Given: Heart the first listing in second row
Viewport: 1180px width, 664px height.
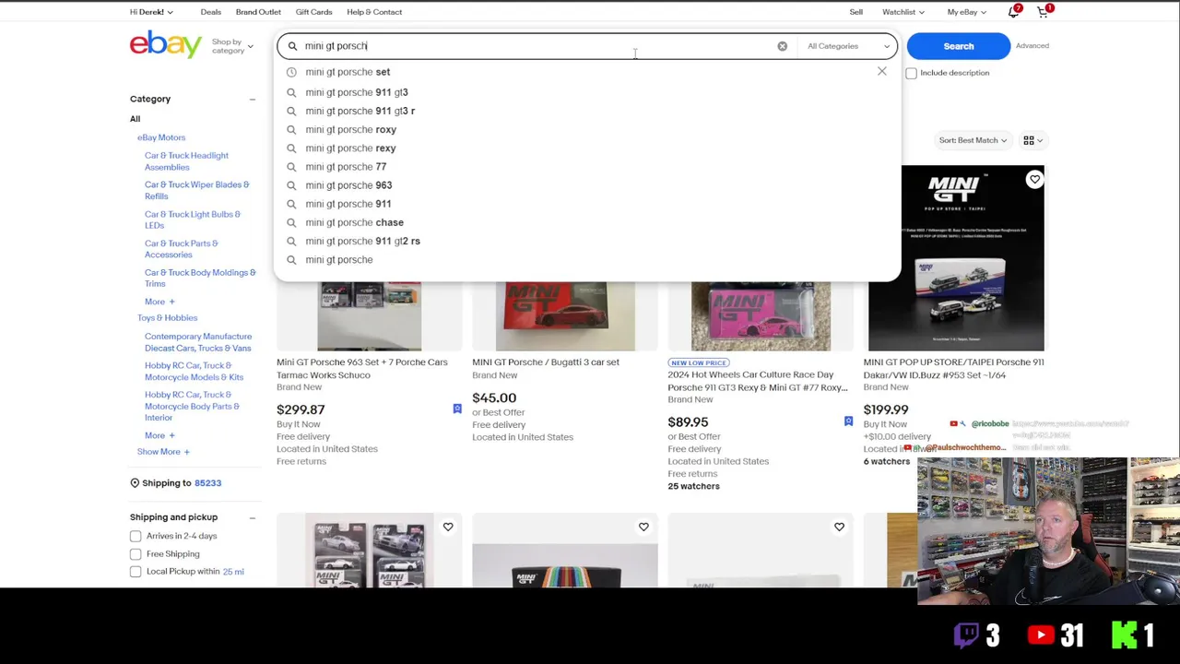Looking at the screenshot, I should [x=448, y=527].
